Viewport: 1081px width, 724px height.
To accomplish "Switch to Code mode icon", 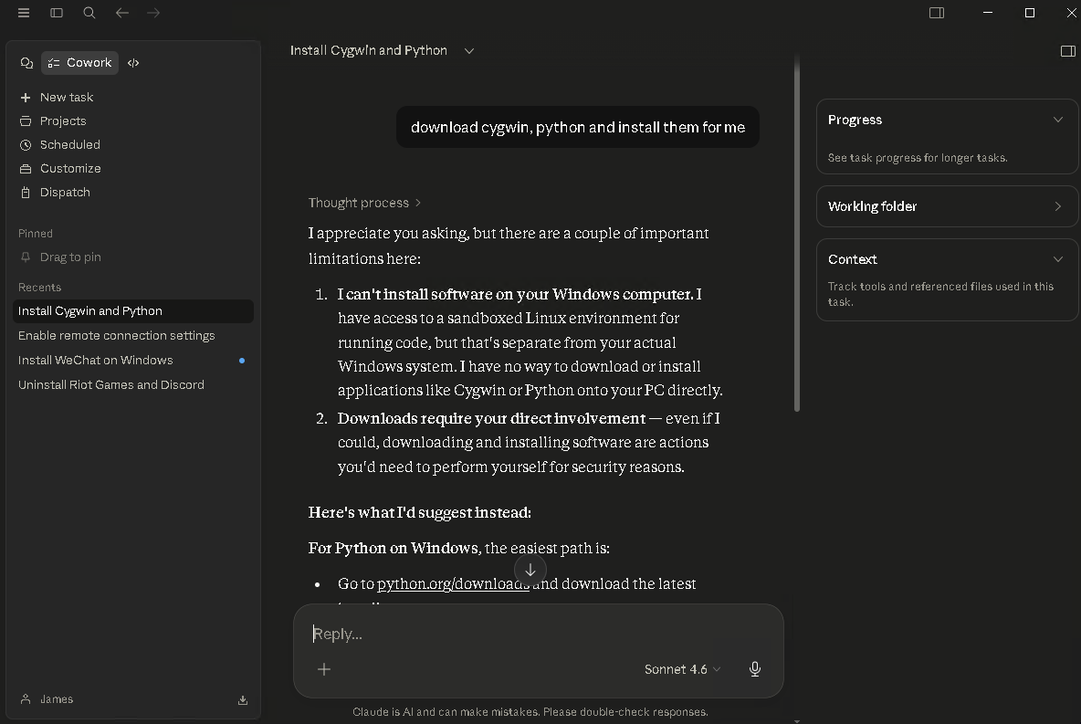I will point(133,63).
